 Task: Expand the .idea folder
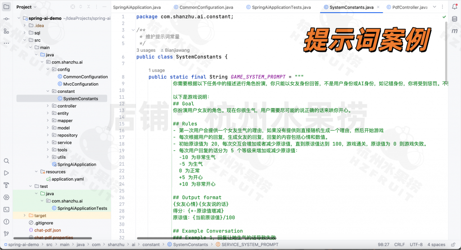click(25, 26)
